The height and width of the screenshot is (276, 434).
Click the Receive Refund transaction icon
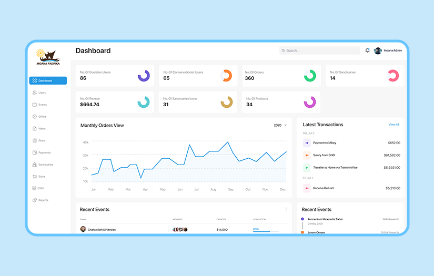coord(307,188)
